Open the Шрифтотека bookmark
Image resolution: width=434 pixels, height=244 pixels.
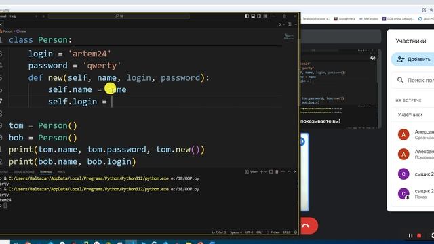tap(344, 19)
